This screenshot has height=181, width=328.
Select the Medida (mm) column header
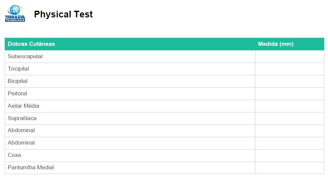point(276,44)
